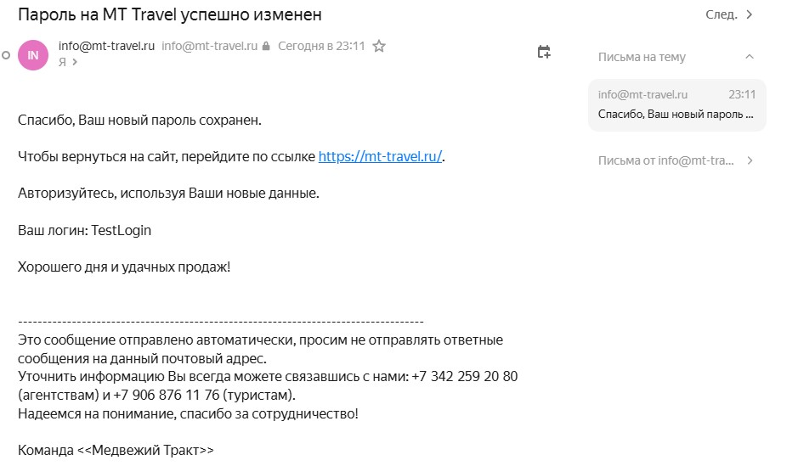798x466 pixels.
Task: Click the lock icon beside sender address
Action: pos(266,47)
